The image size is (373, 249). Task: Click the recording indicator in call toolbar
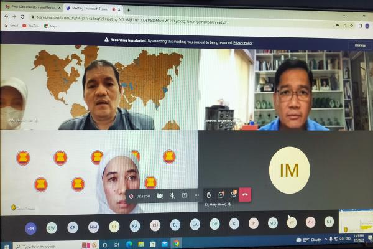tap(131, 196)
